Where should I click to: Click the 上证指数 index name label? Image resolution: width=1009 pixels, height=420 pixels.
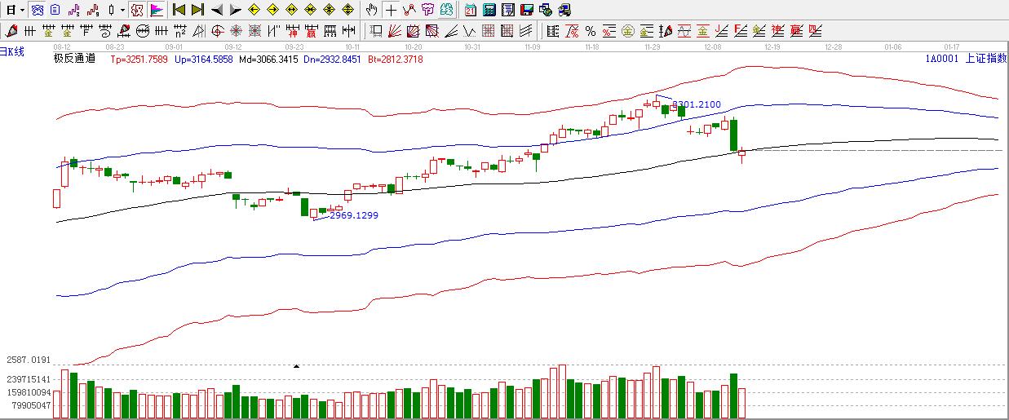[x=985, y=59]
